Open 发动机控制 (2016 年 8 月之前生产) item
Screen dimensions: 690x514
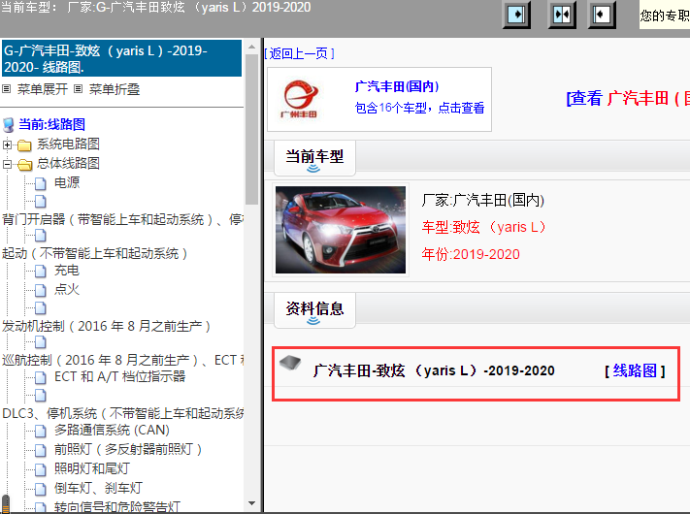(x=107, y=326)
